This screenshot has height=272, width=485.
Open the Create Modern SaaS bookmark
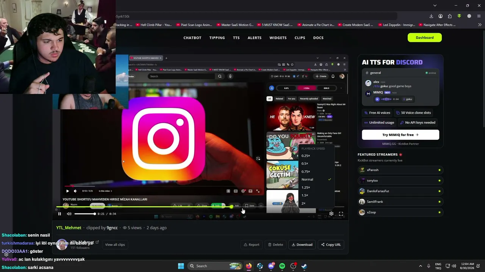coord(355,25)
